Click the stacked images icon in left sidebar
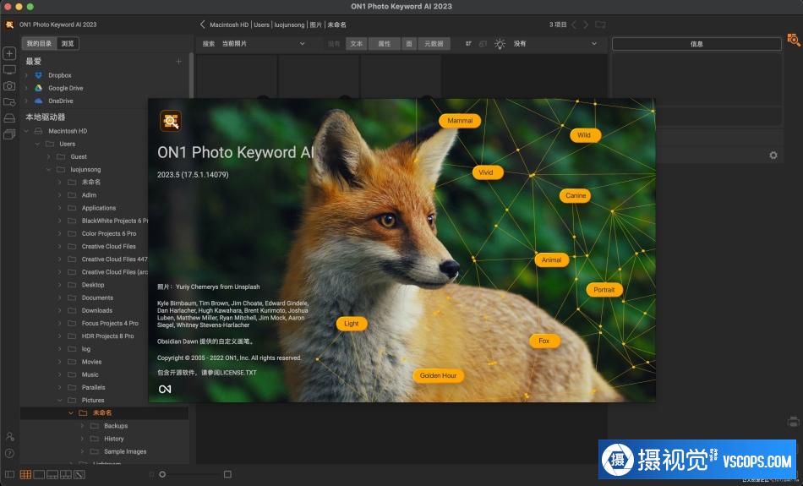Viewport: 803px width, 486px height. [9, 134]
